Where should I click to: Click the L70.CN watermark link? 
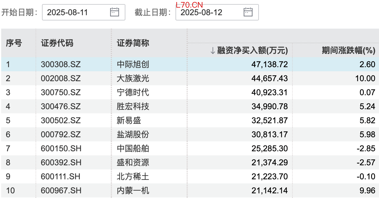tap(189, 5)
